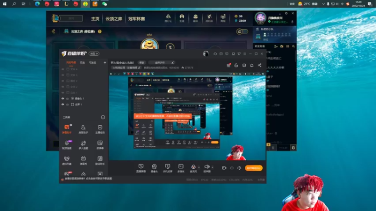
Task: Search friends with the League magnifier icon
Action: 293,46
